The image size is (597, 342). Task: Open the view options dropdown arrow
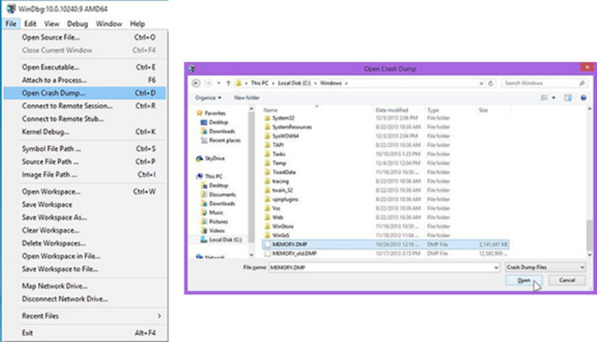click(x=554, y=98)
